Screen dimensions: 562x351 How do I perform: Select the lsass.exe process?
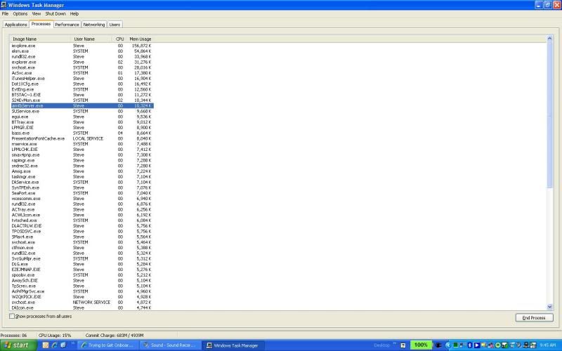coord(82,133)
